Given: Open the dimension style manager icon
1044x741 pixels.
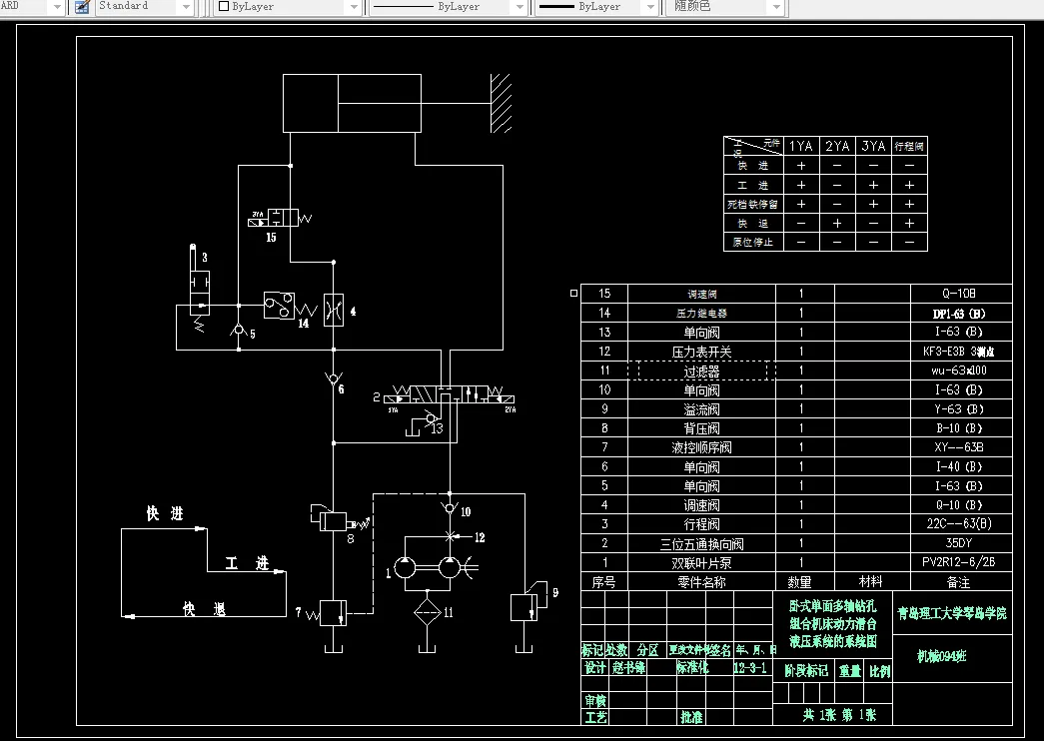Looking at the screenshot, I should point(83,7).
